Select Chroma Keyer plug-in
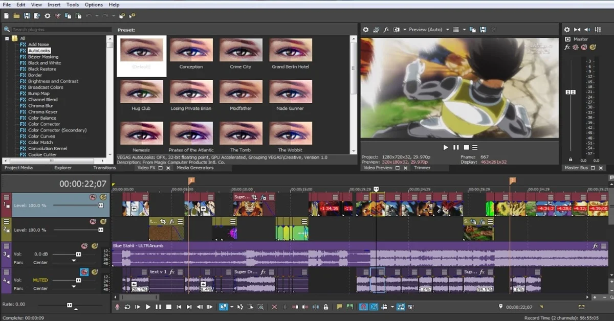614x321 pixels. (42, 112)
